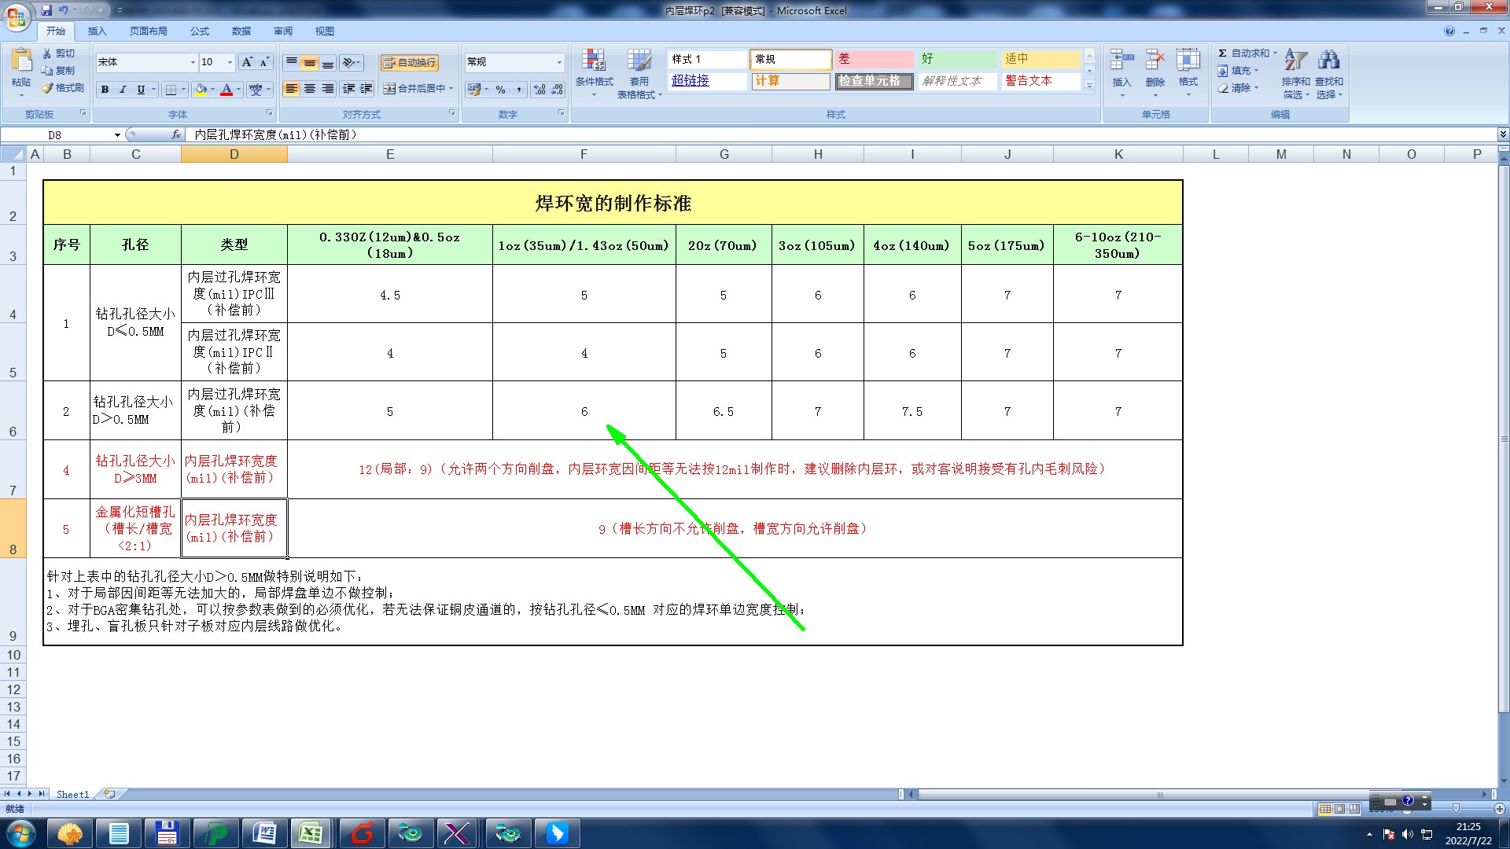1510x849 pixels.
Task: Click the increase font size icon
Action: (x=247, y=62)
